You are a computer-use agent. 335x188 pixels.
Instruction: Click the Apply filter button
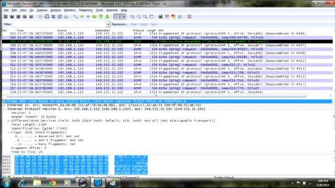(x=144, y=25)
